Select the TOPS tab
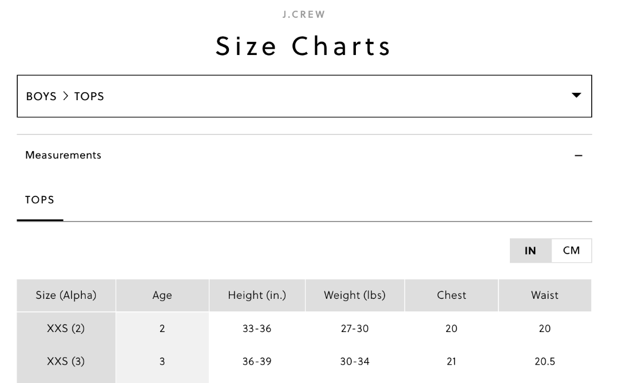This screenshot has height=383, width=618. click(40, 200)
